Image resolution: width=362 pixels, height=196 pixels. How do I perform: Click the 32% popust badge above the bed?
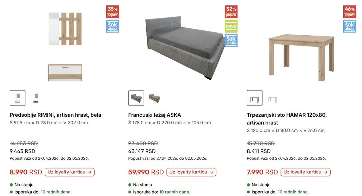coord(231,11)
